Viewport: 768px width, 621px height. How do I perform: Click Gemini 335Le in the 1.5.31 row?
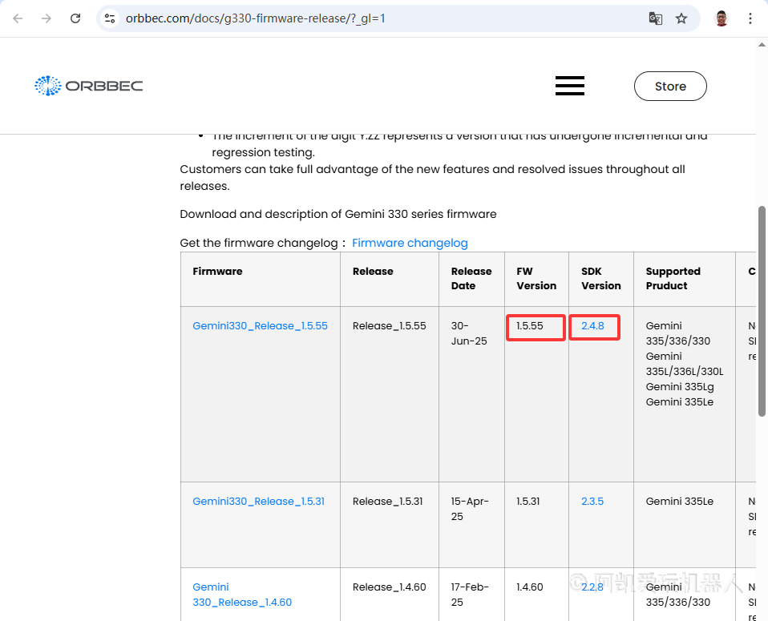679,501
